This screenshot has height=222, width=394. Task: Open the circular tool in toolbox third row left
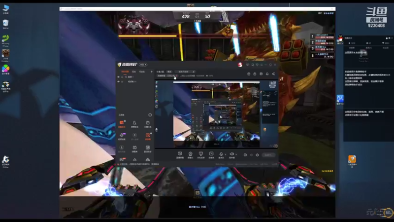click(x=122, y=148)
